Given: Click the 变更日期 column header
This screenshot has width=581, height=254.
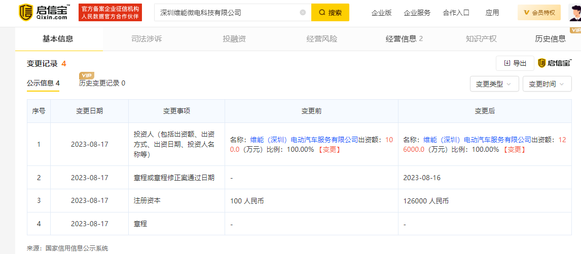Looking at the screenshot, I should [90, 111].
